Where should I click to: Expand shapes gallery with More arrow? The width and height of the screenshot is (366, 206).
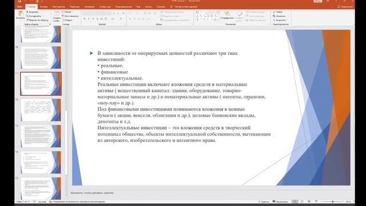click(x=218, y=20)
